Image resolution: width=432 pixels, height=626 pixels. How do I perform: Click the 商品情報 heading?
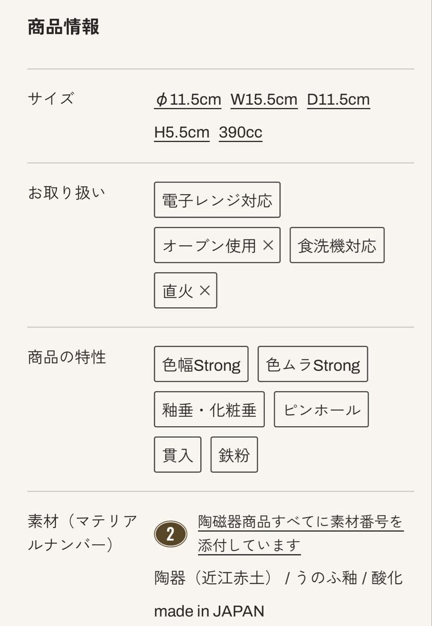pyautogui.click(x=63, y=27)
